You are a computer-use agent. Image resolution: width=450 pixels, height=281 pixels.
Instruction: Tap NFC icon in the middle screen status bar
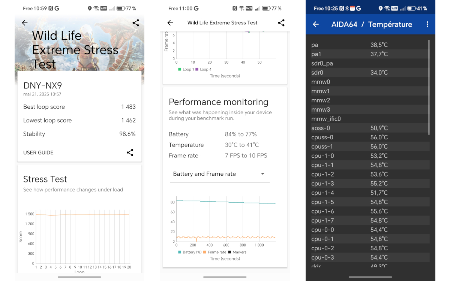pos(235,8)
